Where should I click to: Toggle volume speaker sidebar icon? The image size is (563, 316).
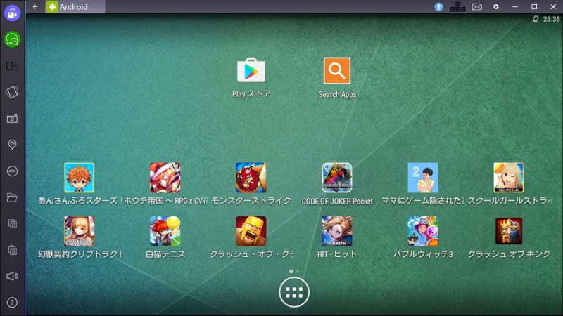tap(12, 276)
